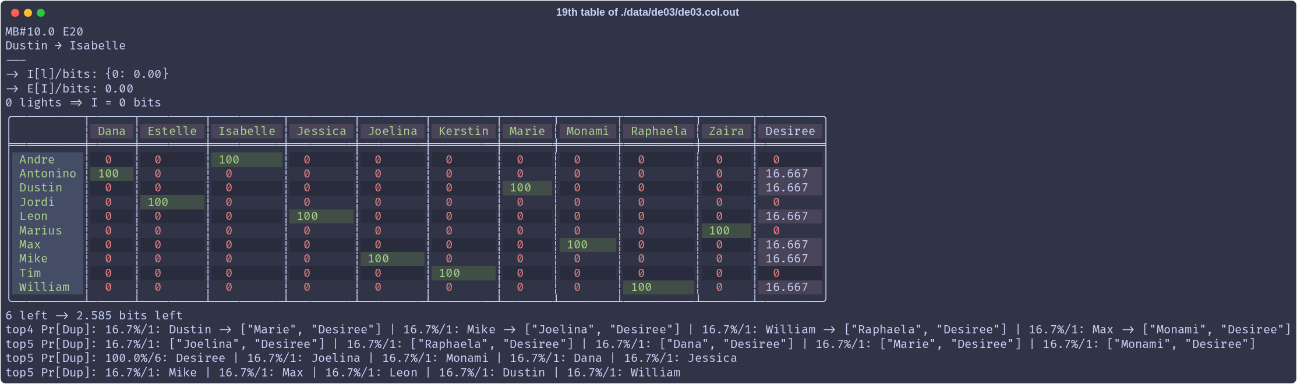Click the 'Antonino' row label

(x=48, y=173)
